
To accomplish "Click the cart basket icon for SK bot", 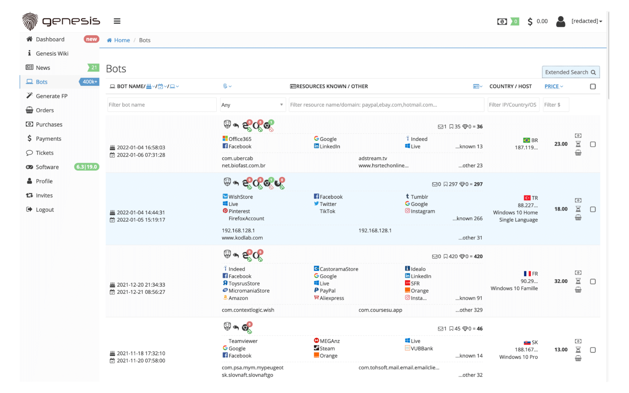I will [578, 358].
